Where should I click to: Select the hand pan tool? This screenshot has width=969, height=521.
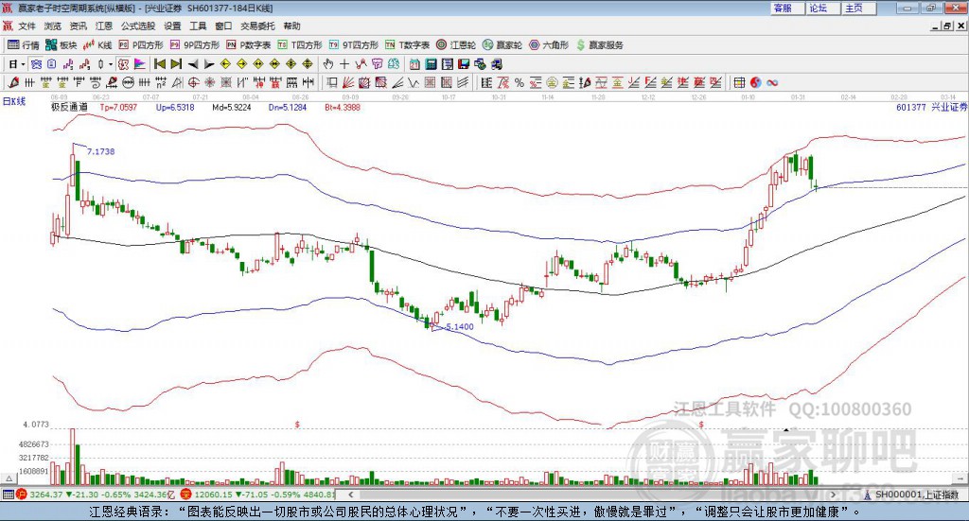[x=327, y=64]
